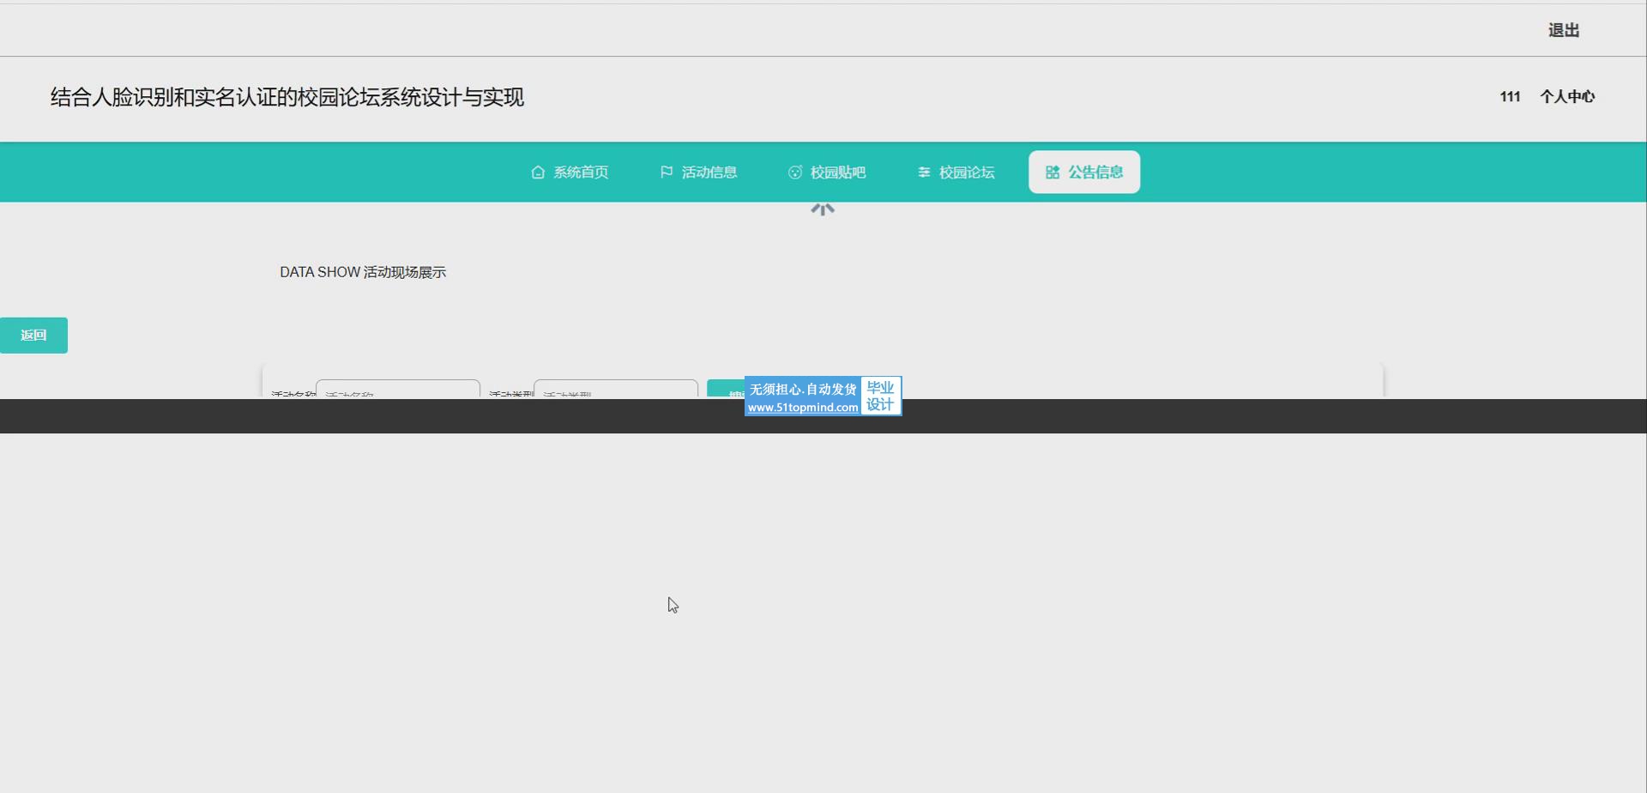Click the flag icon beside 活动信息
The height and width of the screenshot is (793, 1647).
[667, 173]
